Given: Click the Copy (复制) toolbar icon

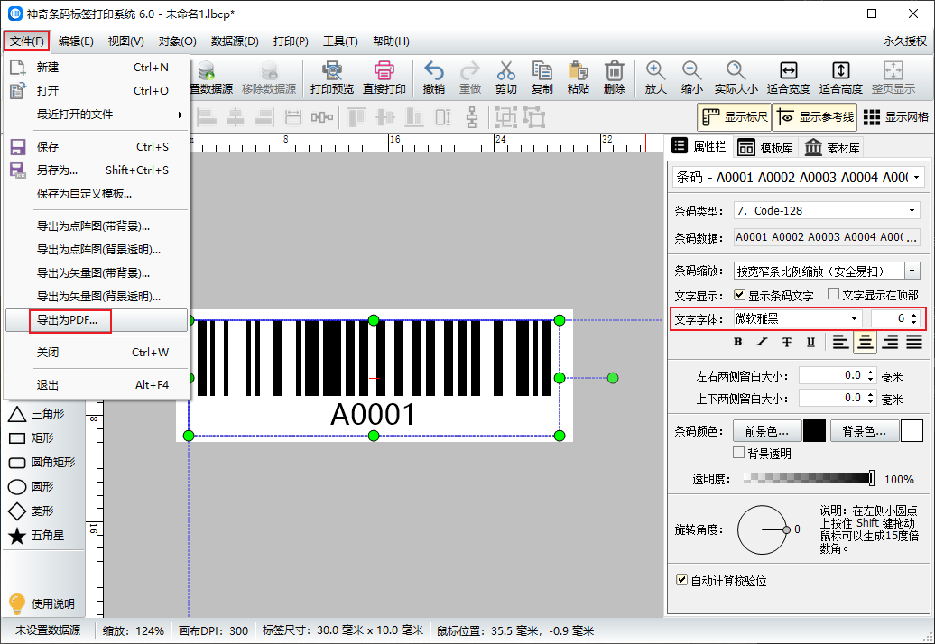Looking at the screenshot, I should point(542,78).
